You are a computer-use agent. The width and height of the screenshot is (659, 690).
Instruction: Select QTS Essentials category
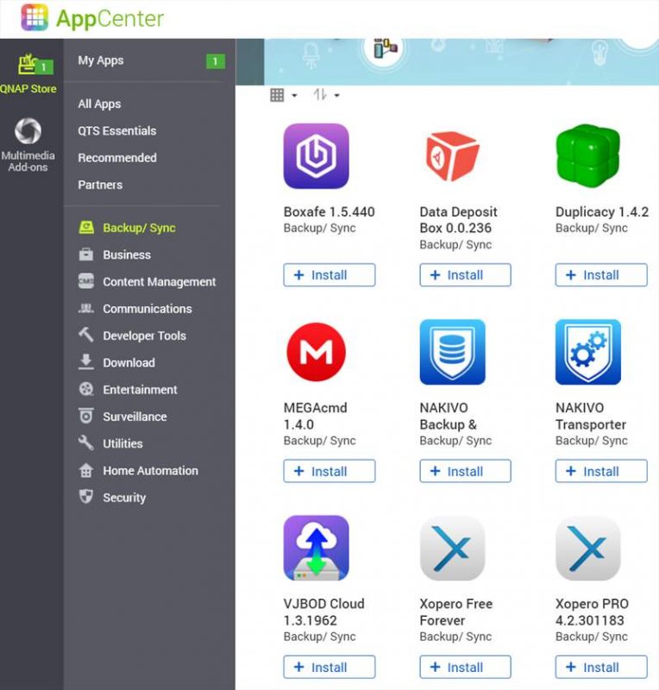(x=117, y=131)
